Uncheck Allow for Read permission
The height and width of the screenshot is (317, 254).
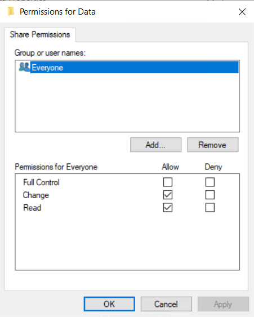coord(168,208)
